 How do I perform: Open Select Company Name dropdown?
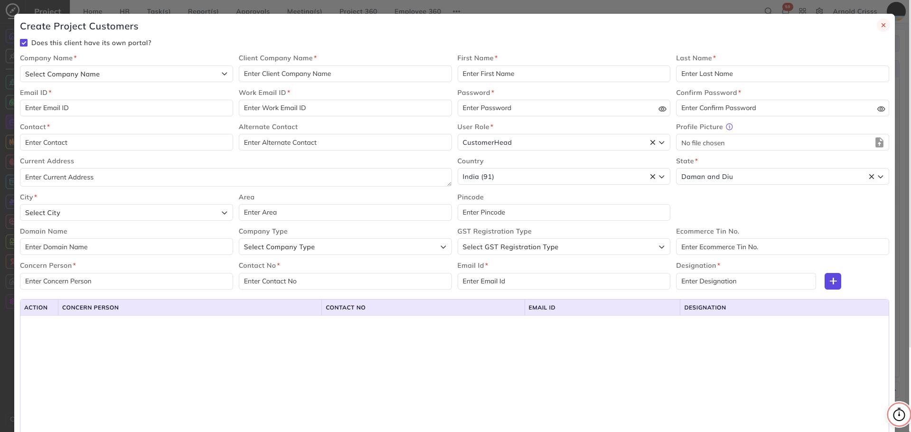(x=126, y=74)
